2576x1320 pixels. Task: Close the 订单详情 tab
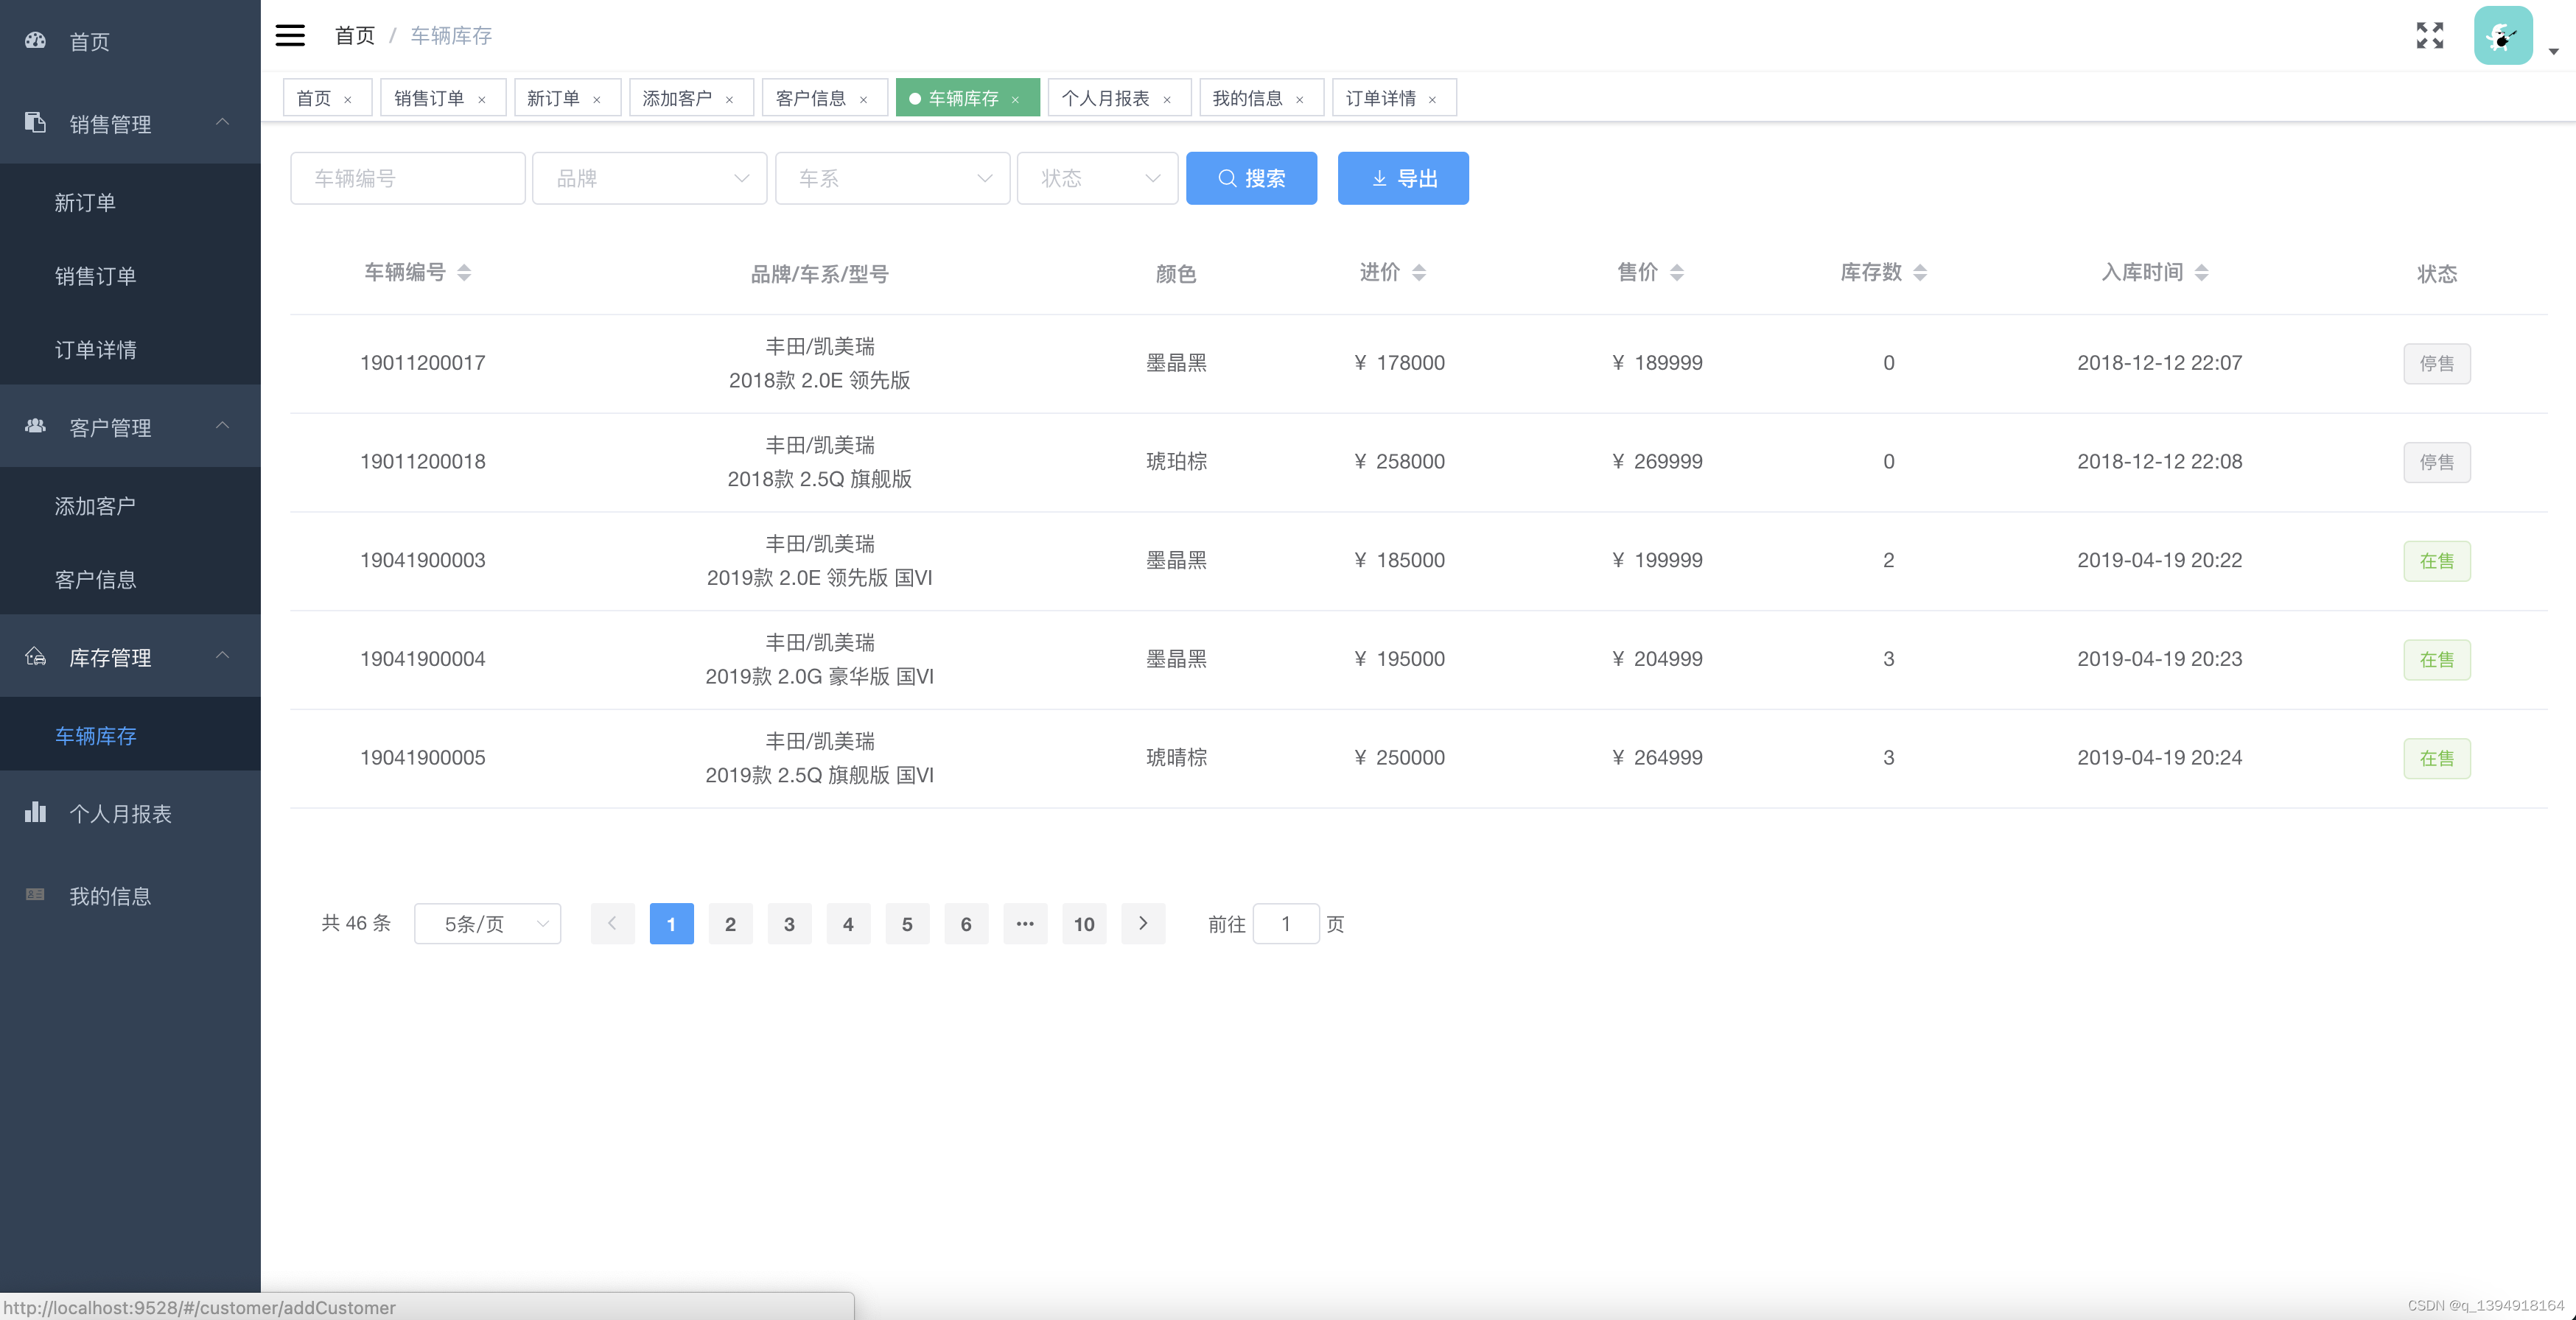[1433, 99]
